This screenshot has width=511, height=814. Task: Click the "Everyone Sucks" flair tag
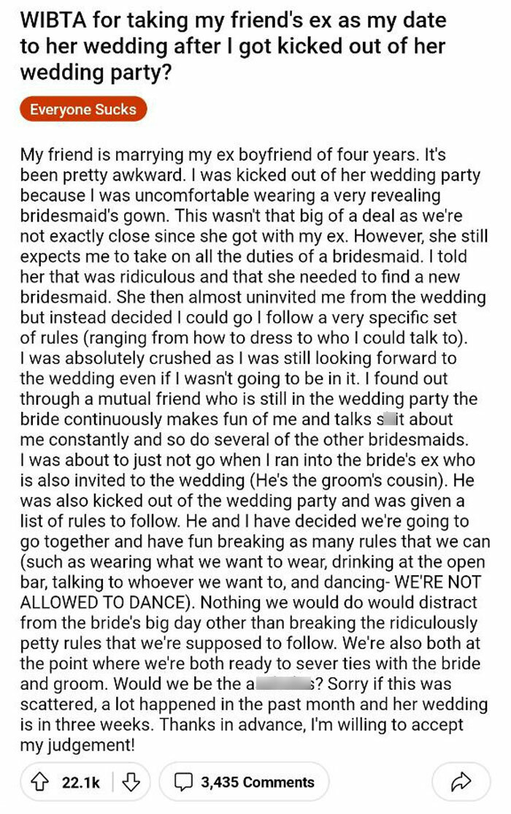click(83, 110)
